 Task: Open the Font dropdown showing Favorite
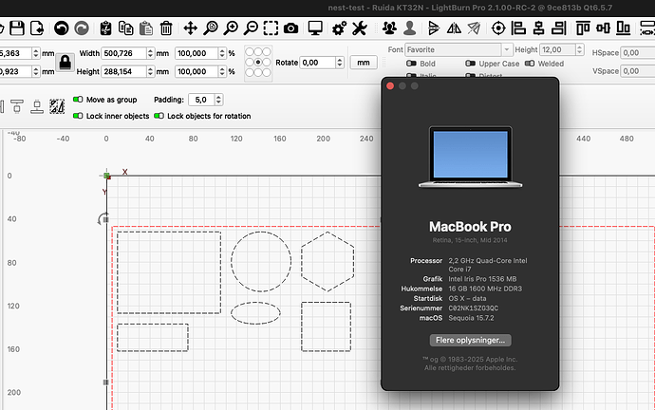click(x=458, y=48)
